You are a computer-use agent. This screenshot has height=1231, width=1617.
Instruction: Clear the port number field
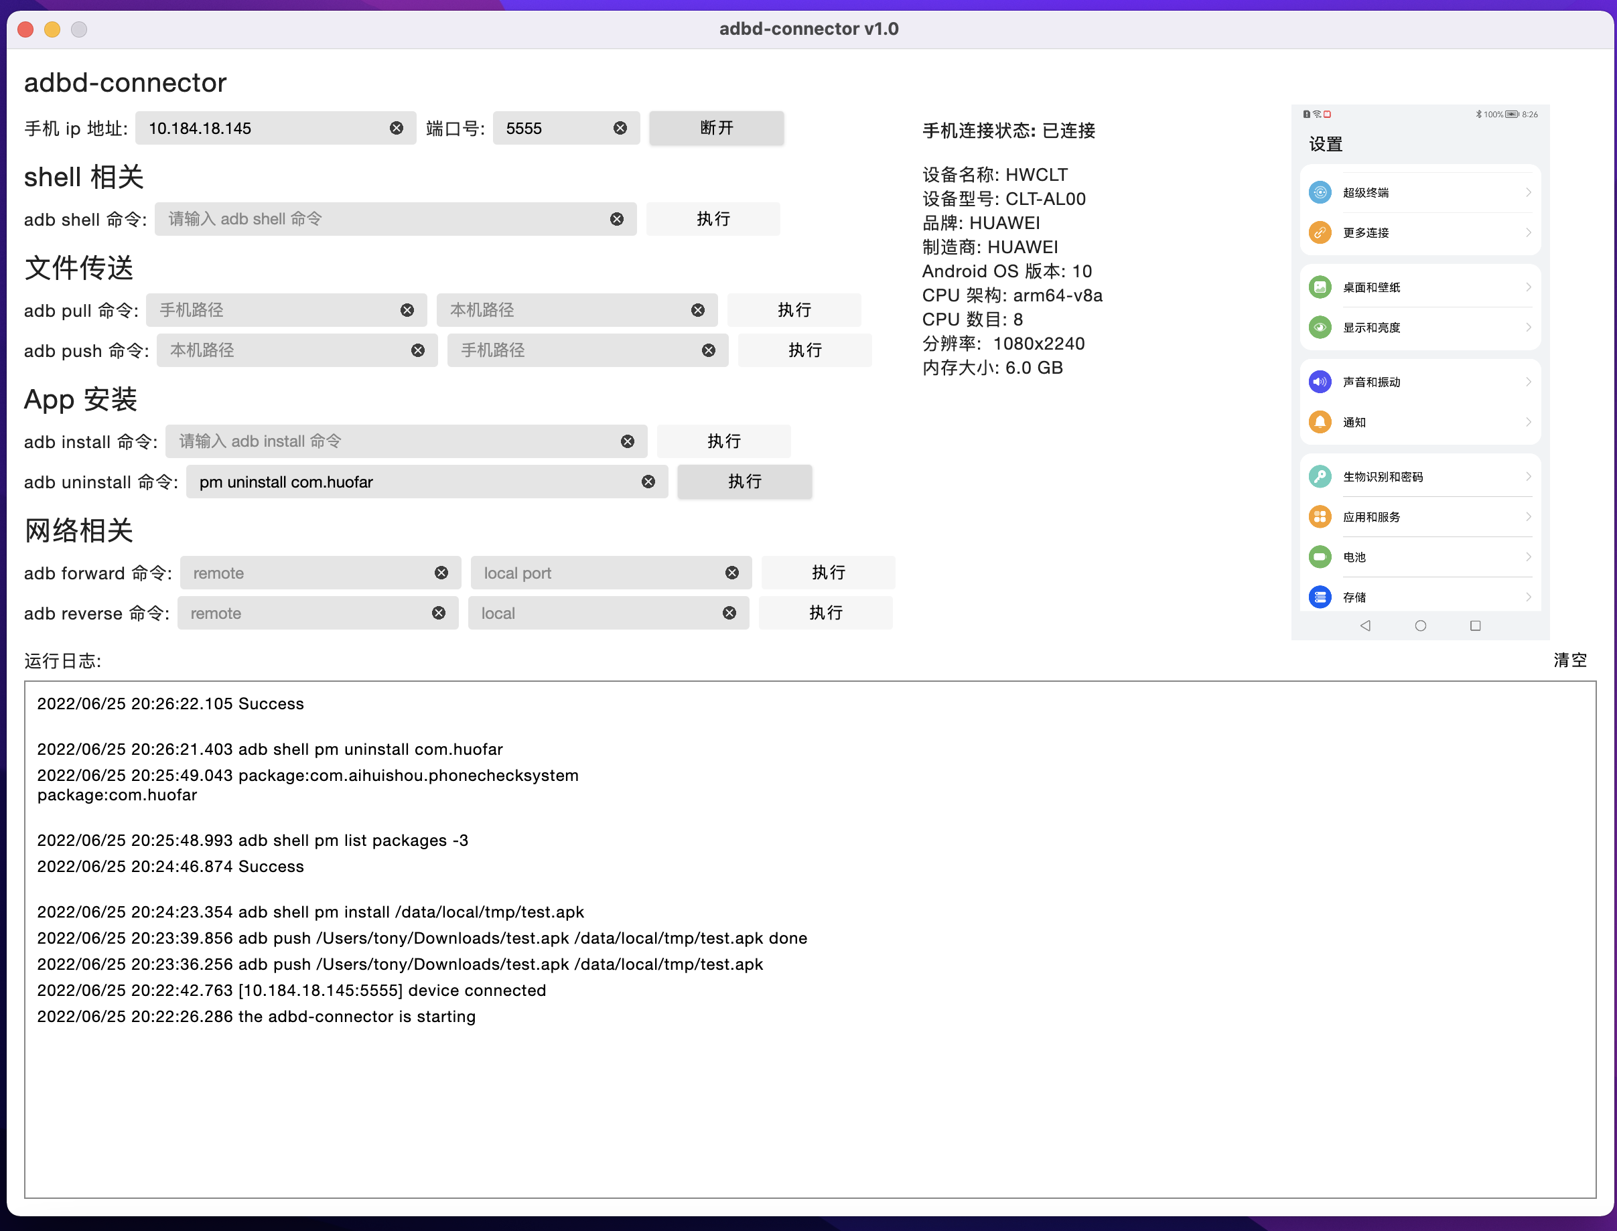tap(620, 128)
